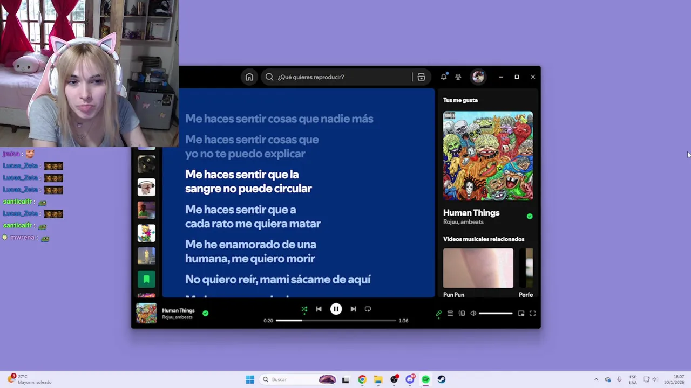
Task: Skip to the previous track
Action: click(x=319, y=309)
